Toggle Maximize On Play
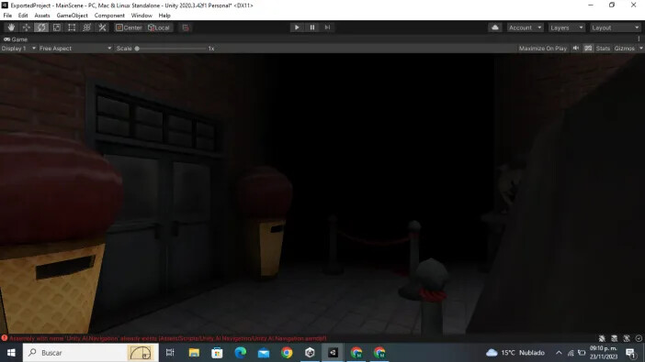Screen dimensions: 645x362 pos(543,49)
